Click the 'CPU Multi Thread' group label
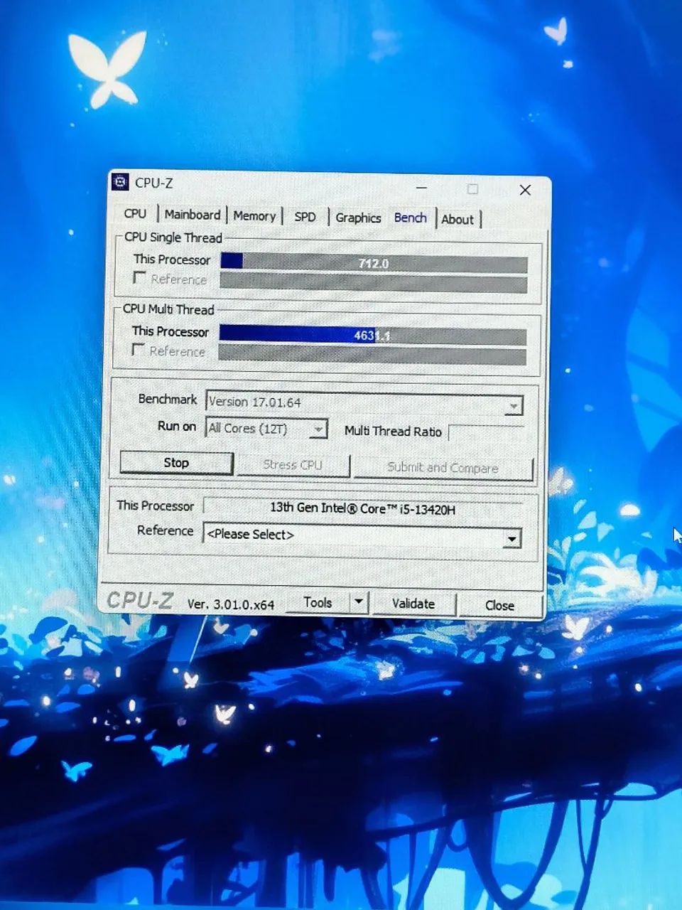The width and height of the screenshot is (682, 910). (x=168, y=309)
